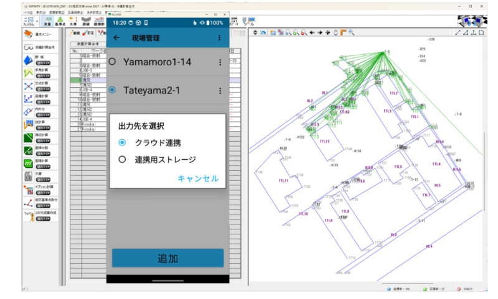Click the hand pan tool icon
This screenshot has height=299, width=498.
335,32
